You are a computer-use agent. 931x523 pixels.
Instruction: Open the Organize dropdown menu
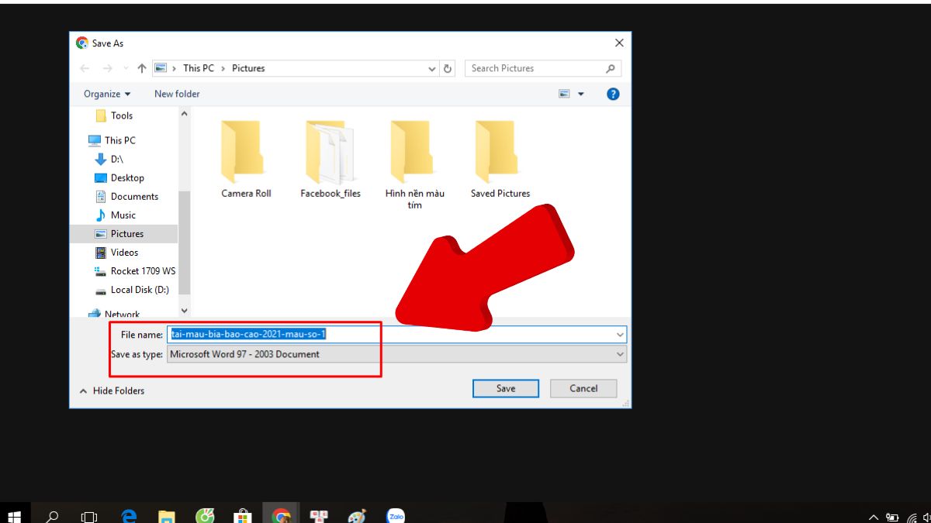coord(107,94)
